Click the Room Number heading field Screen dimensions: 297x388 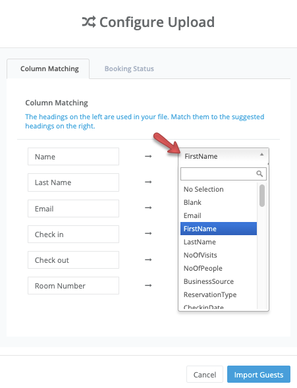[x=73, y=285]
